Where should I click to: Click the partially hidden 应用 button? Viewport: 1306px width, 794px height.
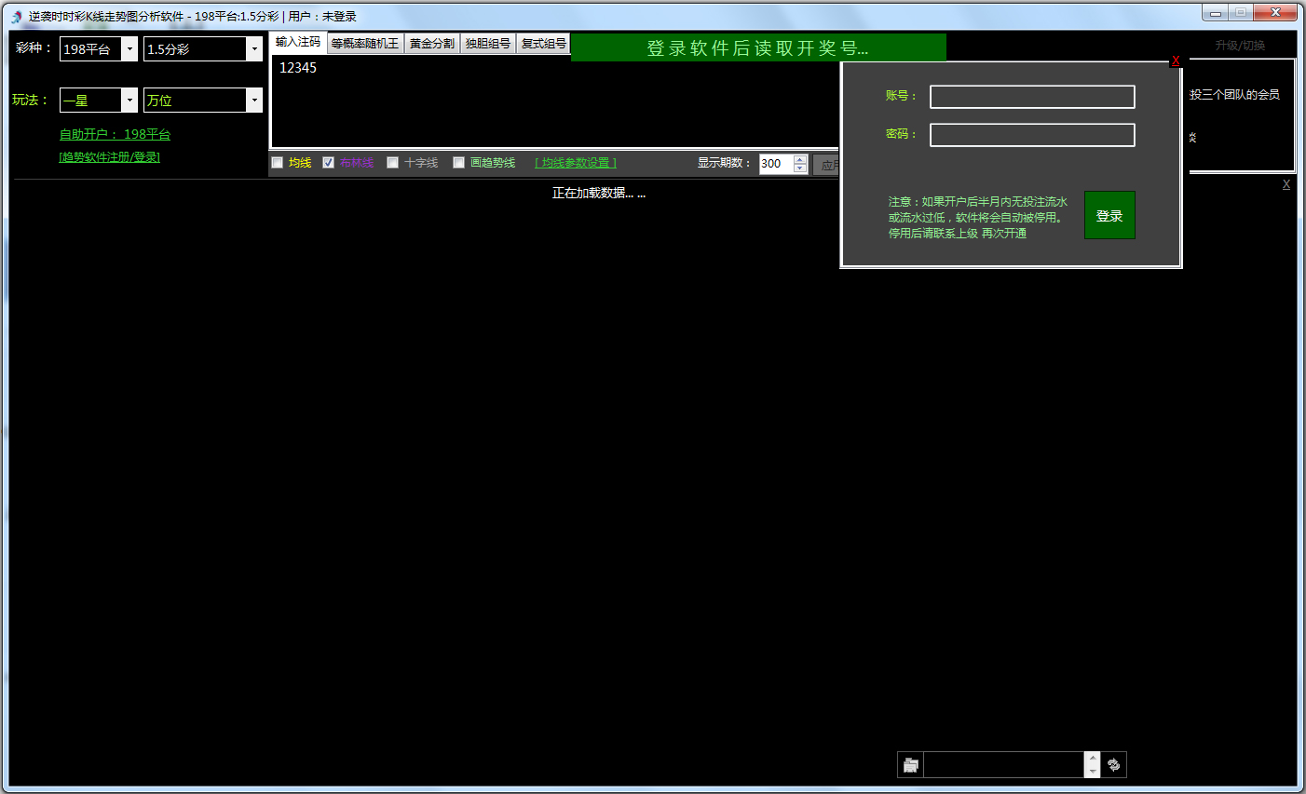click(826, 165)
